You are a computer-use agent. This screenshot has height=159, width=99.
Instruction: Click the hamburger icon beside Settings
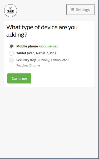click(x=73, y=10)
